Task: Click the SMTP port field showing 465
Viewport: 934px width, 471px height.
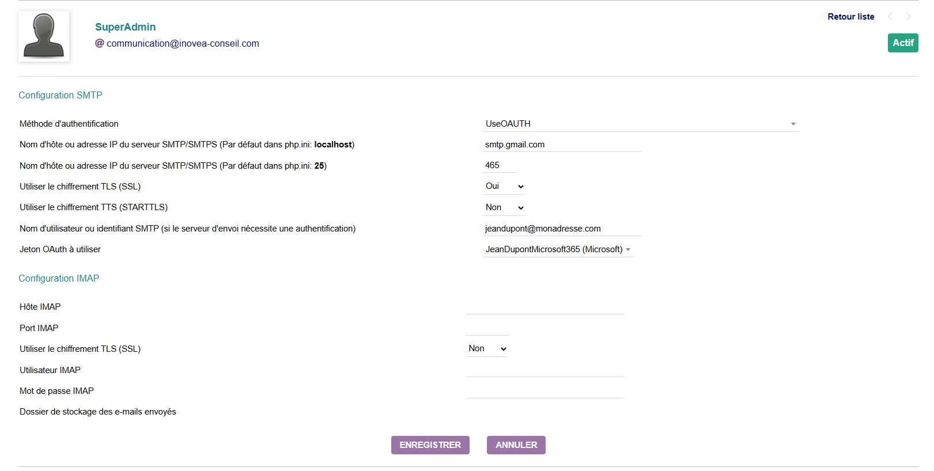Action: tap(500, 165)
